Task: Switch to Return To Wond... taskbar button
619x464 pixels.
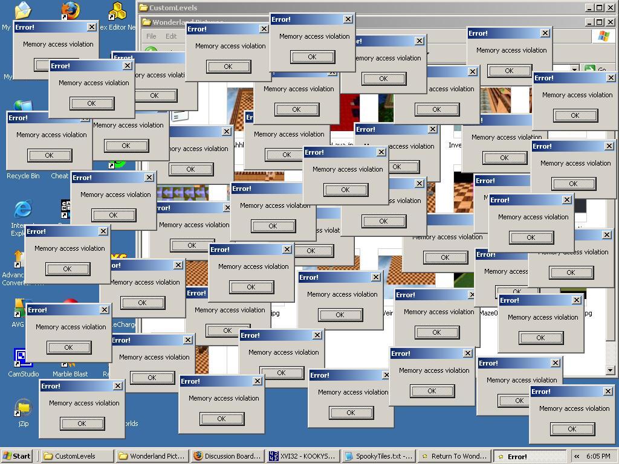Action: (453, 456)
